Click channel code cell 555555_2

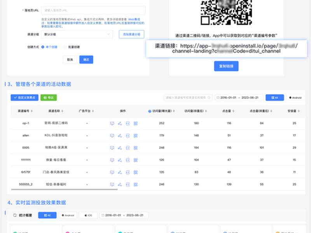tap(26, 184)
